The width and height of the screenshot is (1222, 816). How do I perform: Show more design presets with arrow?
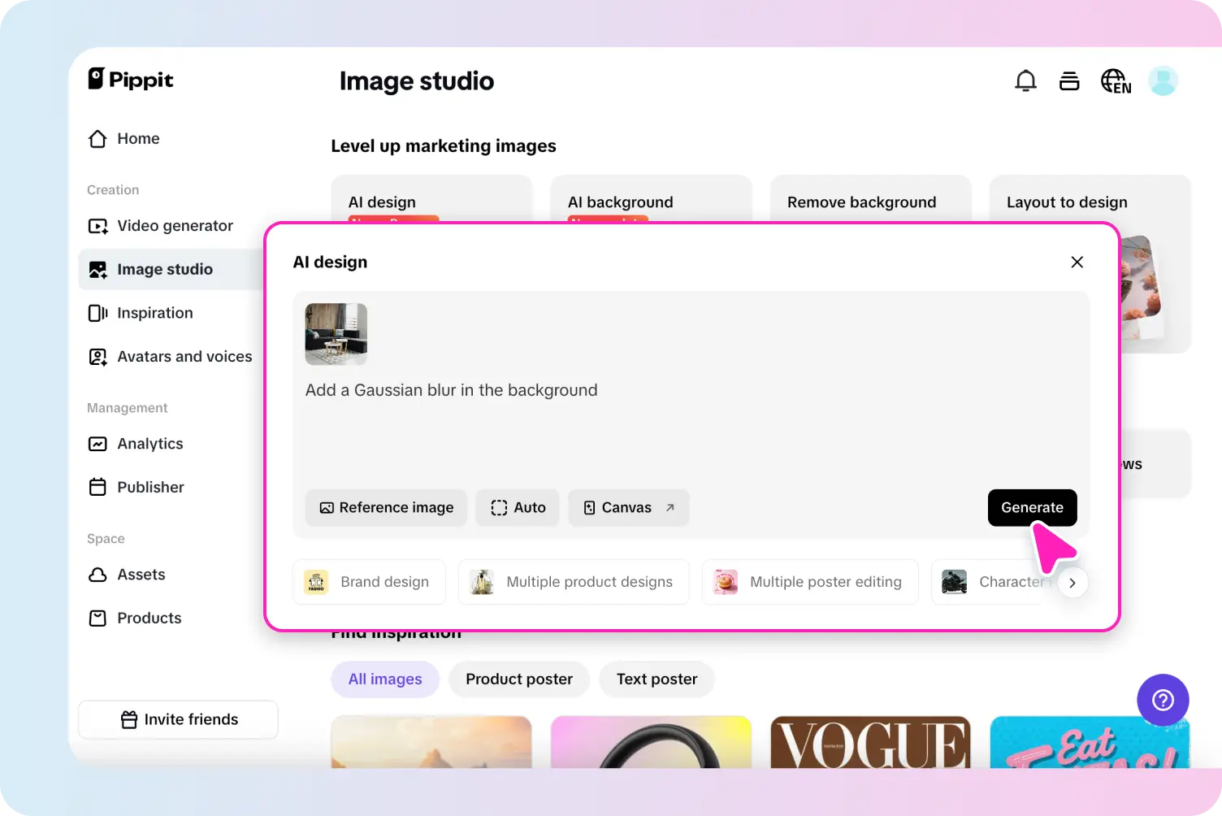[1072, 583]
